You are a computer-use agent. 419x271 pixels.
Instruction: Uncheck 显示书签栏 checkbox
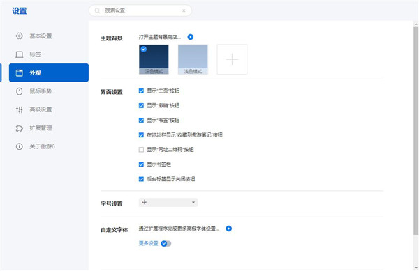[141, 164]
